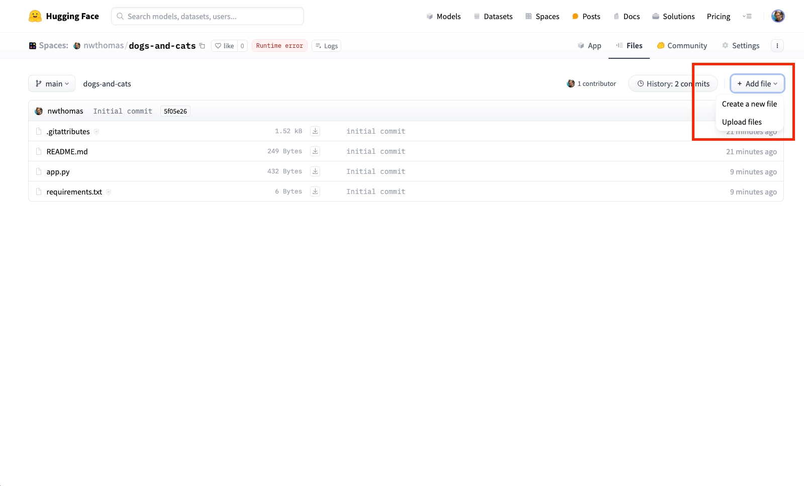Screen dimensions: 804x486
Task: Copy the space name with the copy icon
Action: [202, 46]
